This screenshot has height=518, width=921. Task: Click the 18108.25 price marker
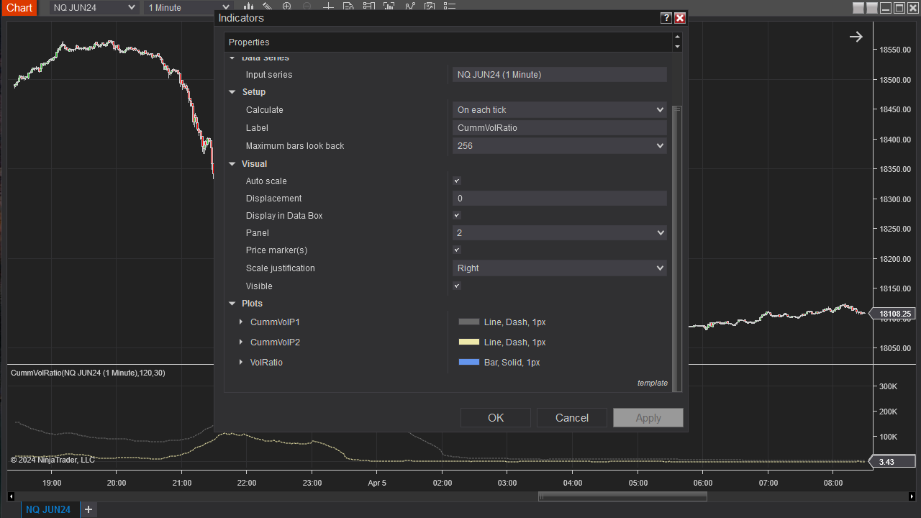[x=892, y=314]
